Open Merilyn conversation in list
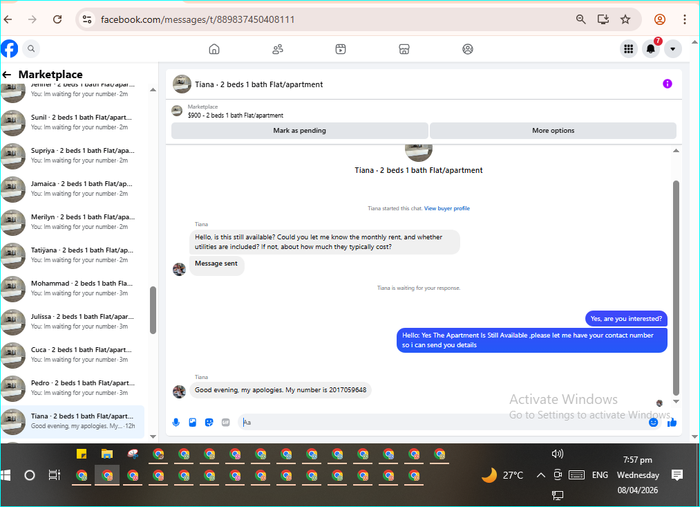Viewport: 700px width, 507px height. point(73,222)
